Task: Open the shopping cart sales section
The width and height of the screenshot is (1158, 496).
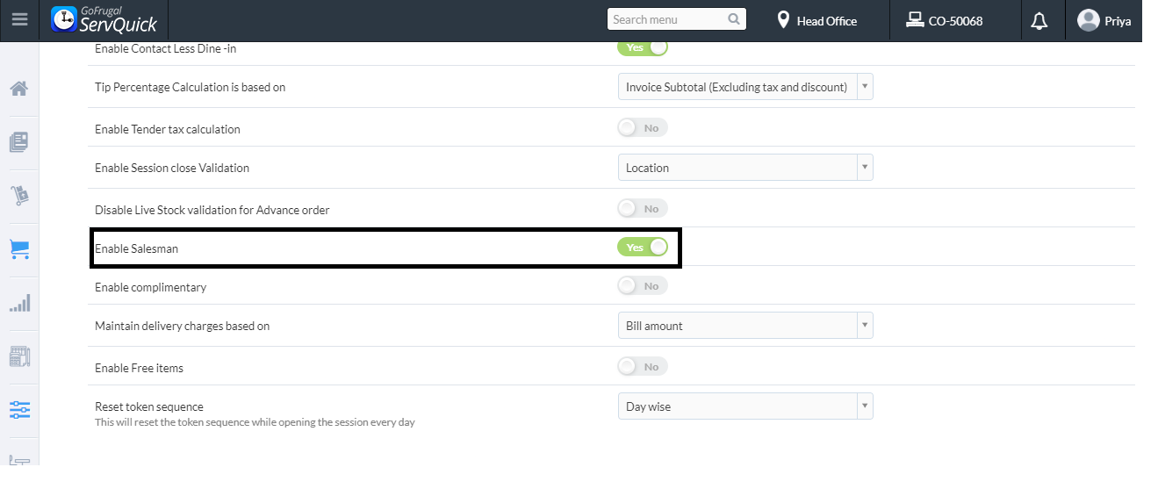Action: click(x=19, y=249)
